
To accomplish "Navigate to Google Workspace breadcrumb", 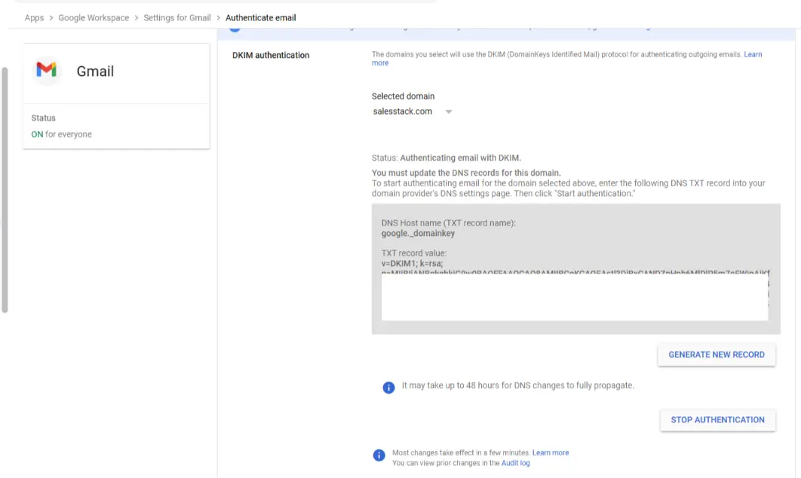I will tap(94, 18).
